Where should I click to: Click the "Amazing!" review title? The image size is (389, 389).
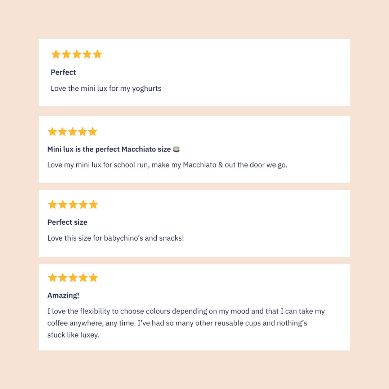coord(63,295)
